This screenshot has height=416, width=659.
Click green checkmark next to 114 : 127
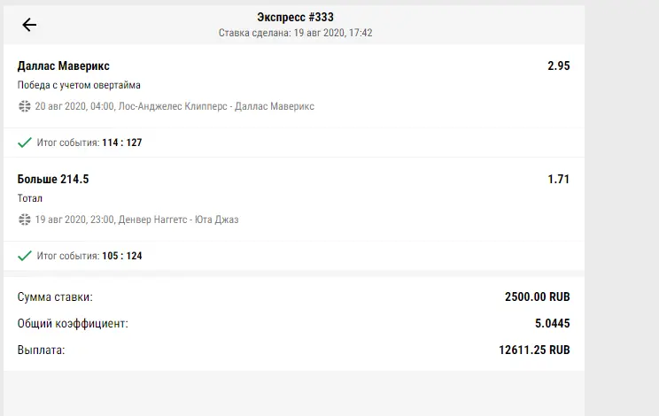25,143
